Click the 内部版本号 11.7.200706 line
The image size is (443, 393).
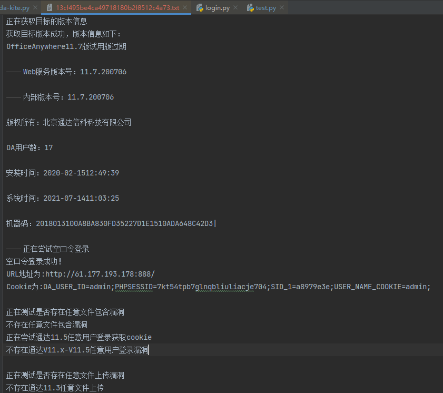pos(60,97)
